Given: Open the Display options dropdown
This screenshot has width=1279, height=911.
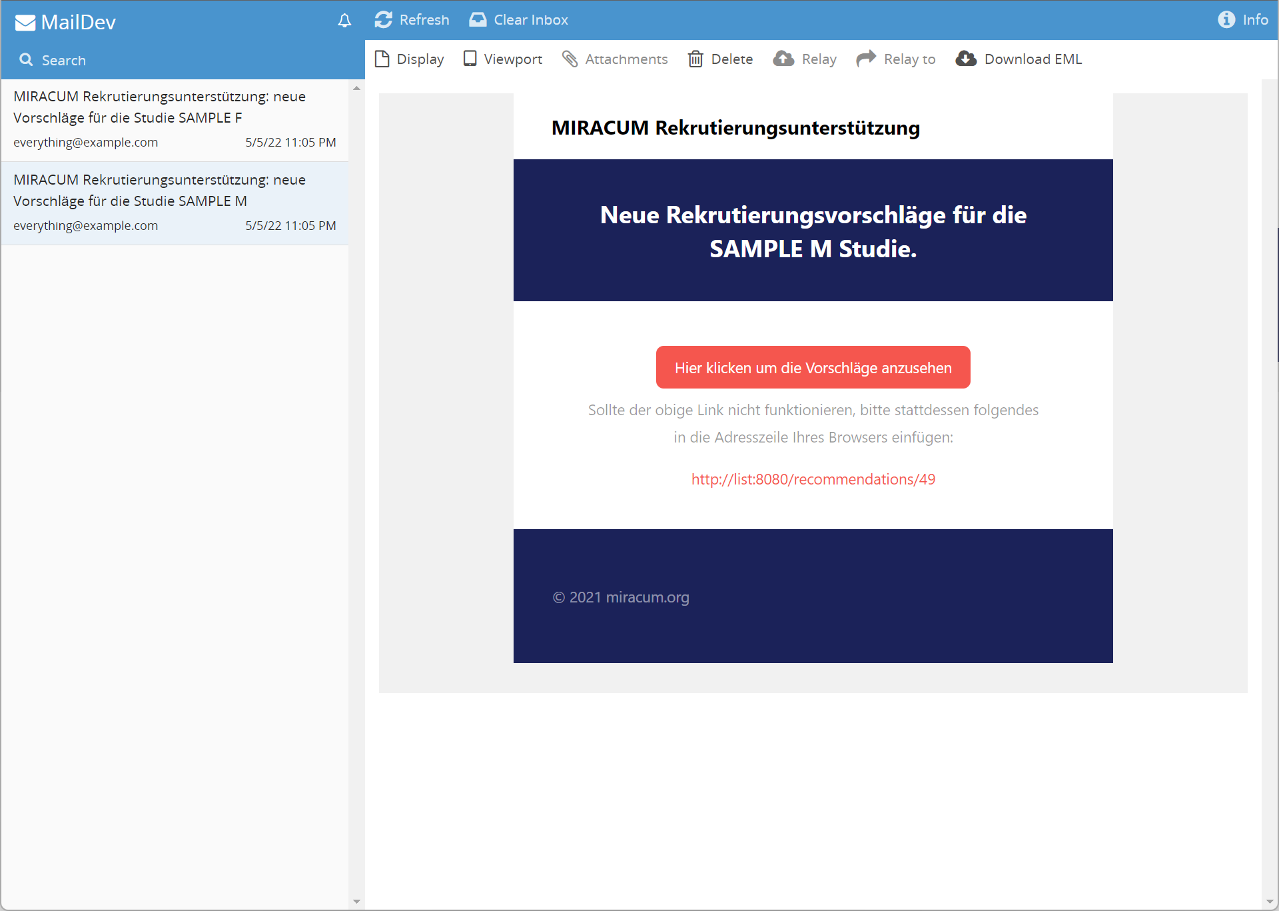Looking at the screenshot, I should point(409,59).
